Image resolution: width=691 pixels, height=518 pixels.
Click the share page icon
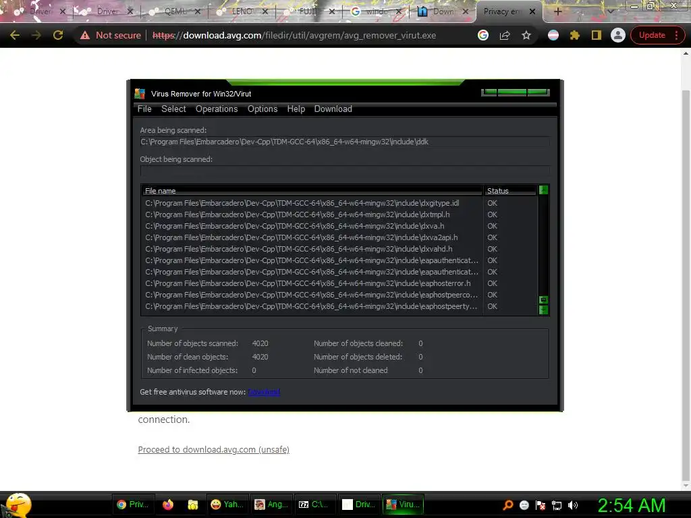[505, 35]
